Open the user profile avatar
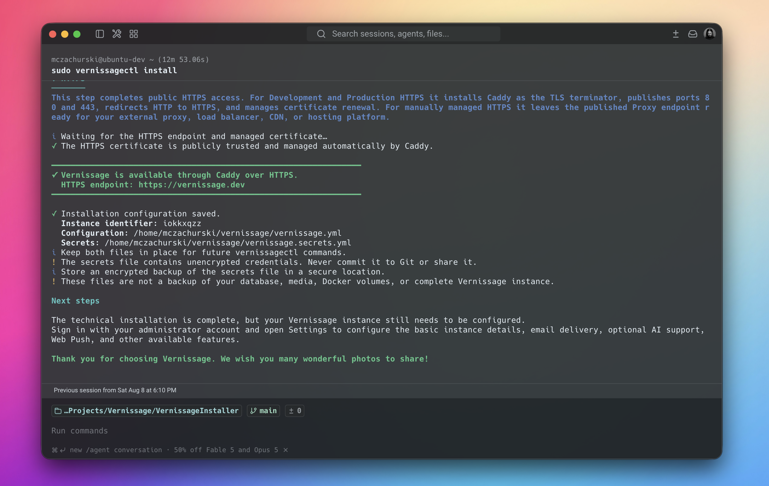The height and width of the screenshot is (486, 769). [x=710, y=34]
